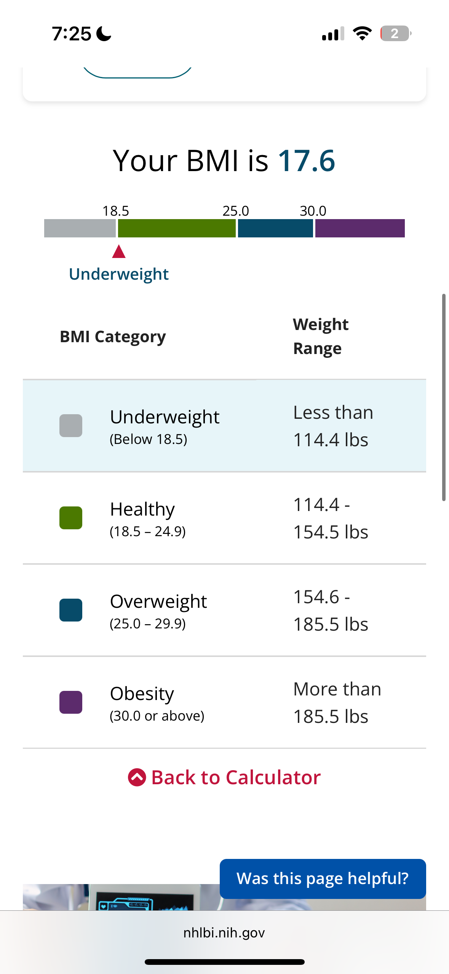Tap the moon Focus mode icon

click(104, 34)
